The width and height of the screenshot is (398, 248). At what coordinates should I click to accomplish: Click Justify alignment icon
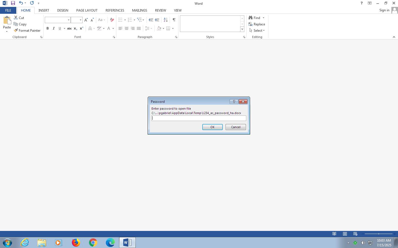tap(139, 28)
